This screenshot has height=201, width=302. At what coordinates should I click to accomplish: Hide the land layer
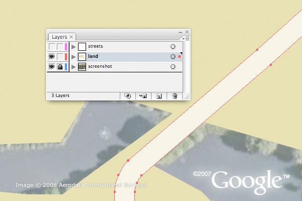click(x=52, y=57)
